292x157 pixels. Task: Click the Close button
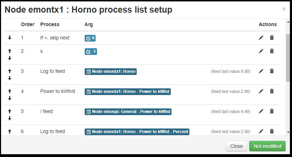pyautogui.click(x=236, y=146)
